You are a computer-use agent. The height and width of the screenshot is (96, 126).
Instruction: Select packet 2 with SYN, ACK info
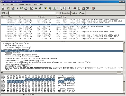coord(63,21)
